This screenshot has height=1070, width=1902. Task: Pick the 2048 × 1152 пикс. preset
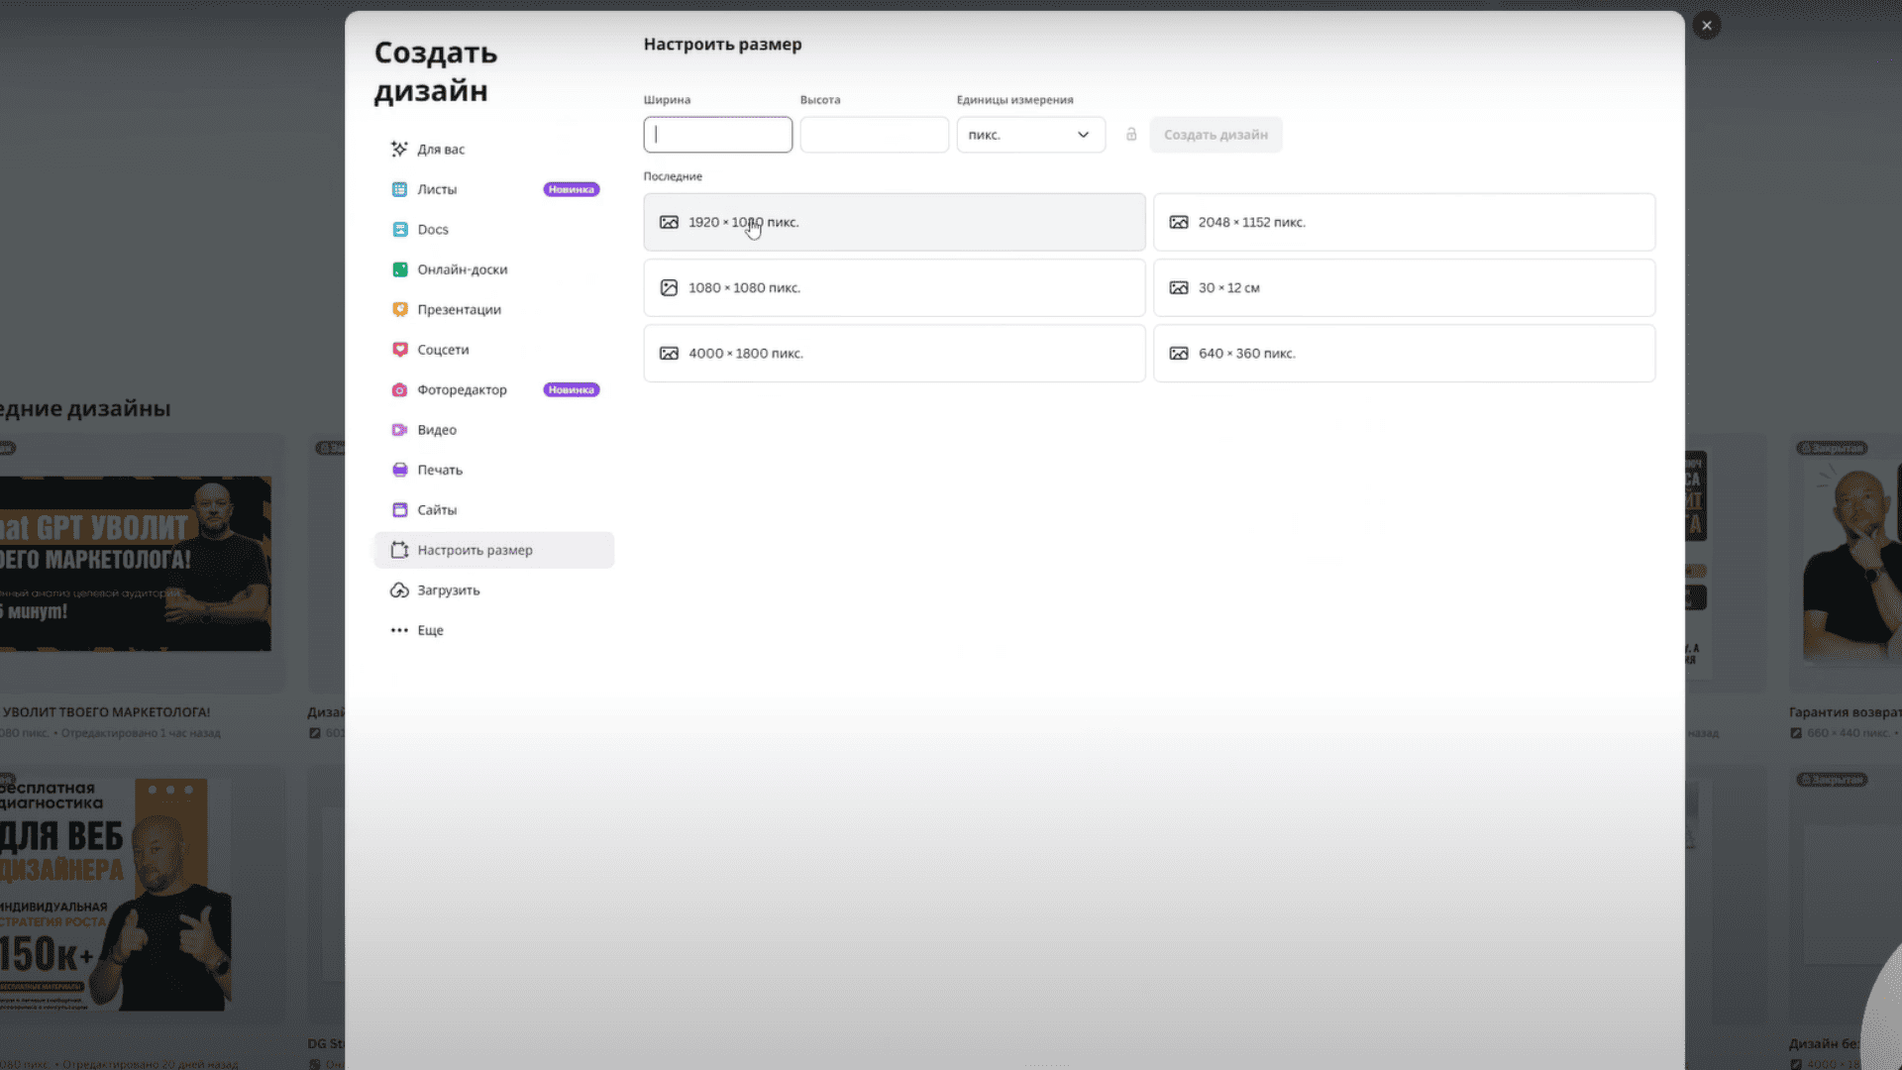pos(1404,222)
